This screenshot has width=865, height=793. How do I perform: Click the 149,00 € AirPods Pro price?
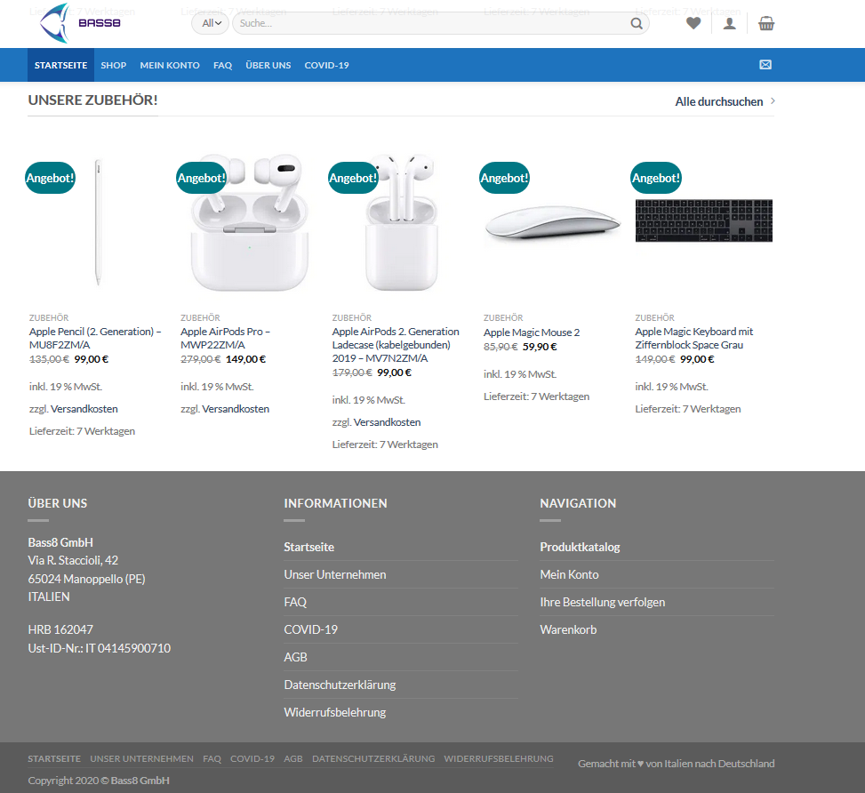(x=245, y=359)
